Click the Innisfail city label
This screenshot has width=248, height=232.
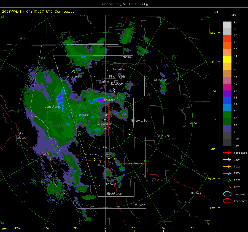coord(111,100)
